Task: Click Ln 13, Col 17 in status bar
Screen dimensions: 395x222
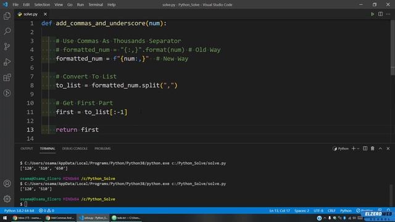Action: pyautogui.click(x=280, y=211)
